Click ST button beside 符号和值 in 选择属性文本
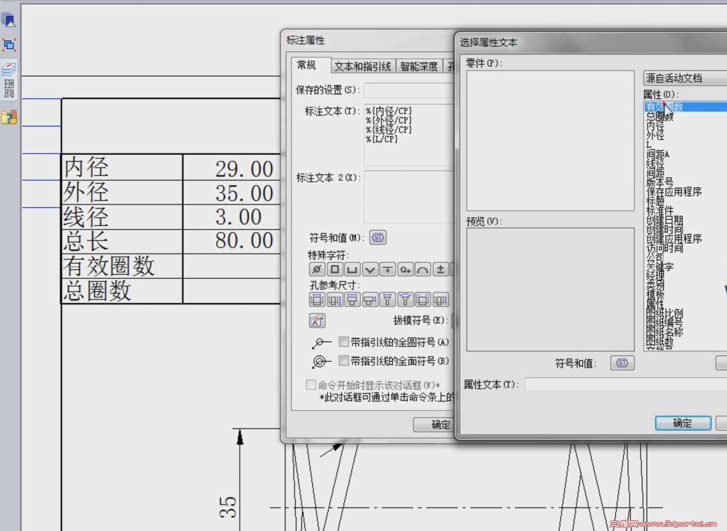Image resolution: width=727 pixels, height=531 pixels. pyautogui.click(x=622, y=363)
